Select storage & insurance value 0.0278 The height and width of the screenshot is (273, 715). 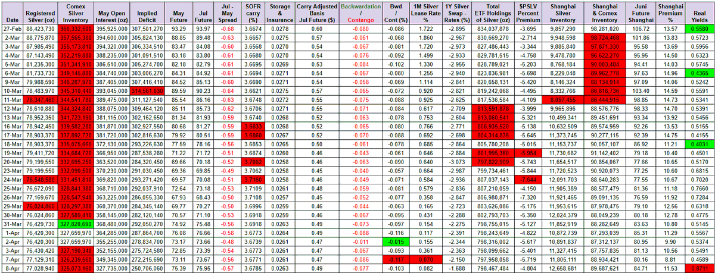coord(279,29)
